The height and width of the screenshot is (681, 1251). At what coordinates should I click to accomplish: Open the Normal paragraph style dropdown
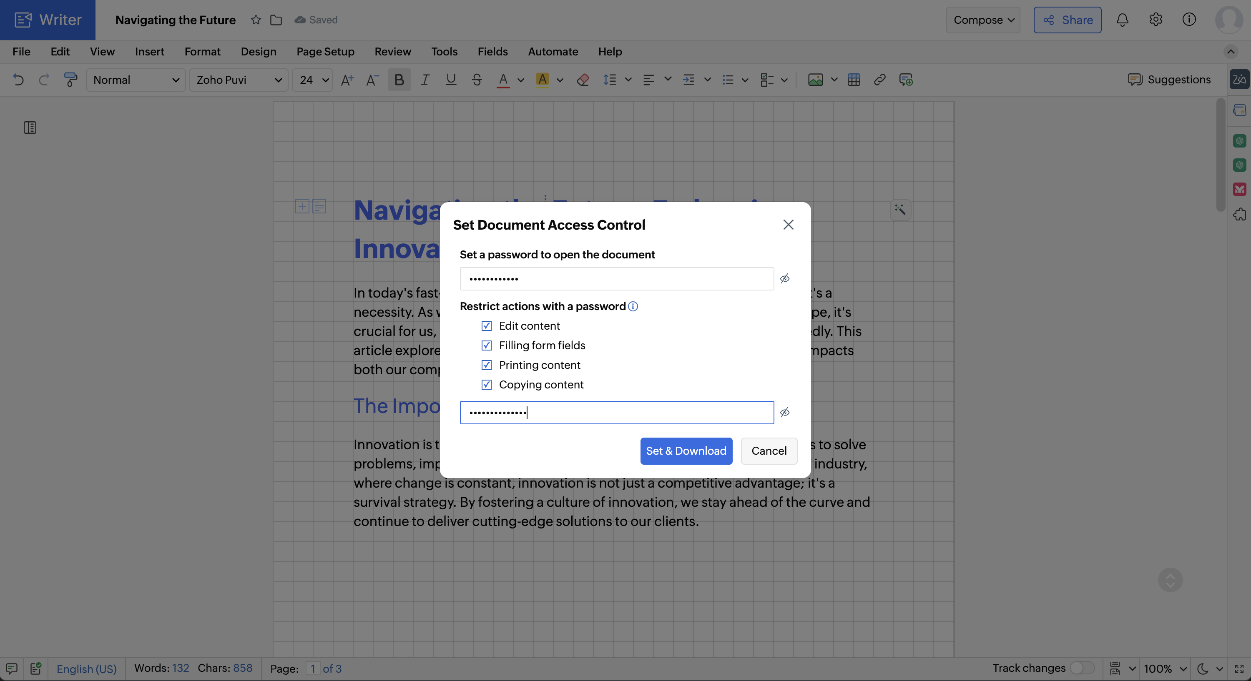pos(136,80)
